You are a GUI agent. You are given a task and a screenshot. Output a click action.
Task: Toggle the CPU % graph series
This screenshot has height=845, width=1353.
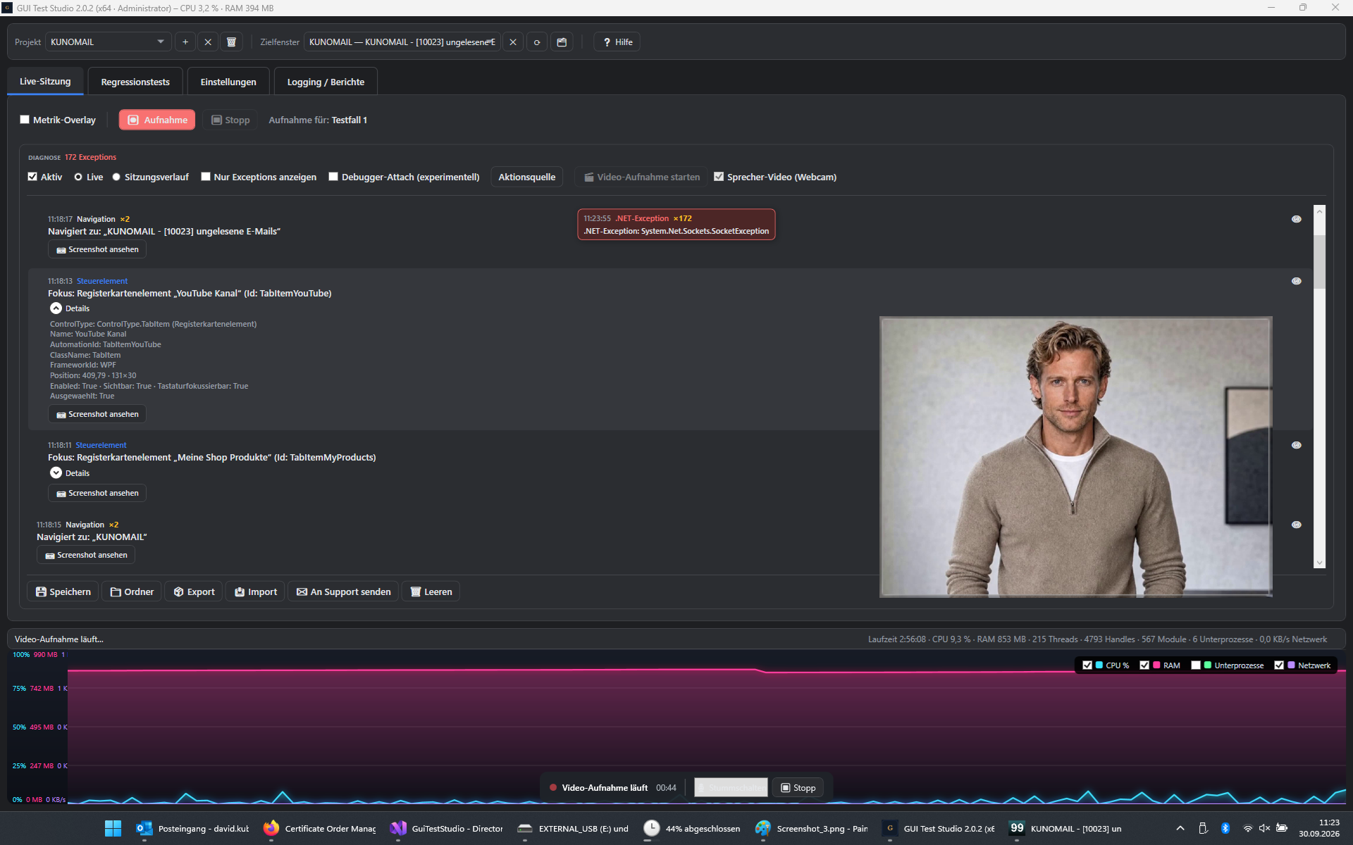[1087, 665]
